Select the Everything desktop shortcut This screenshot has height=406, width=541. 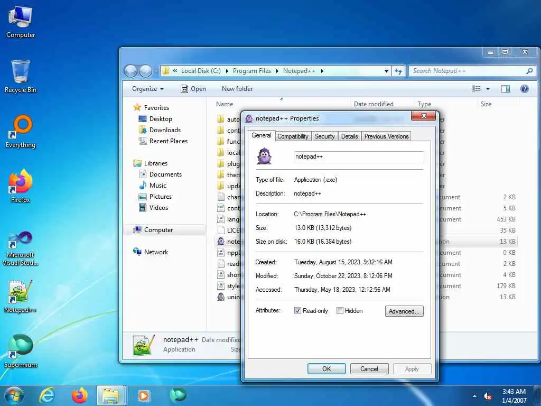click(21, 132)
